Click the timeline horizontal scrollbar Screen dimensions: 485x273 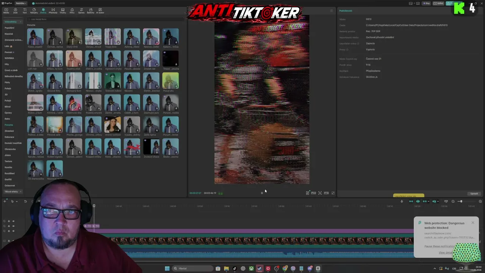click(x=205, y=261)
